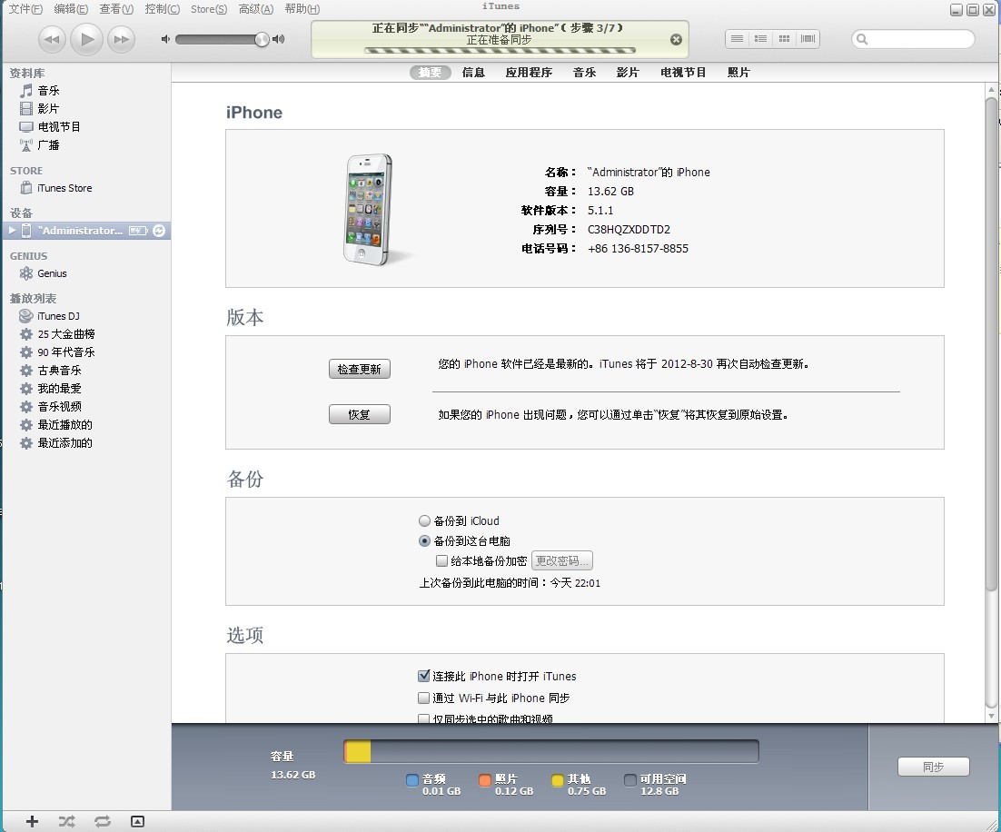Enable syncing over Wi-Fi with this iPhone

423,698
